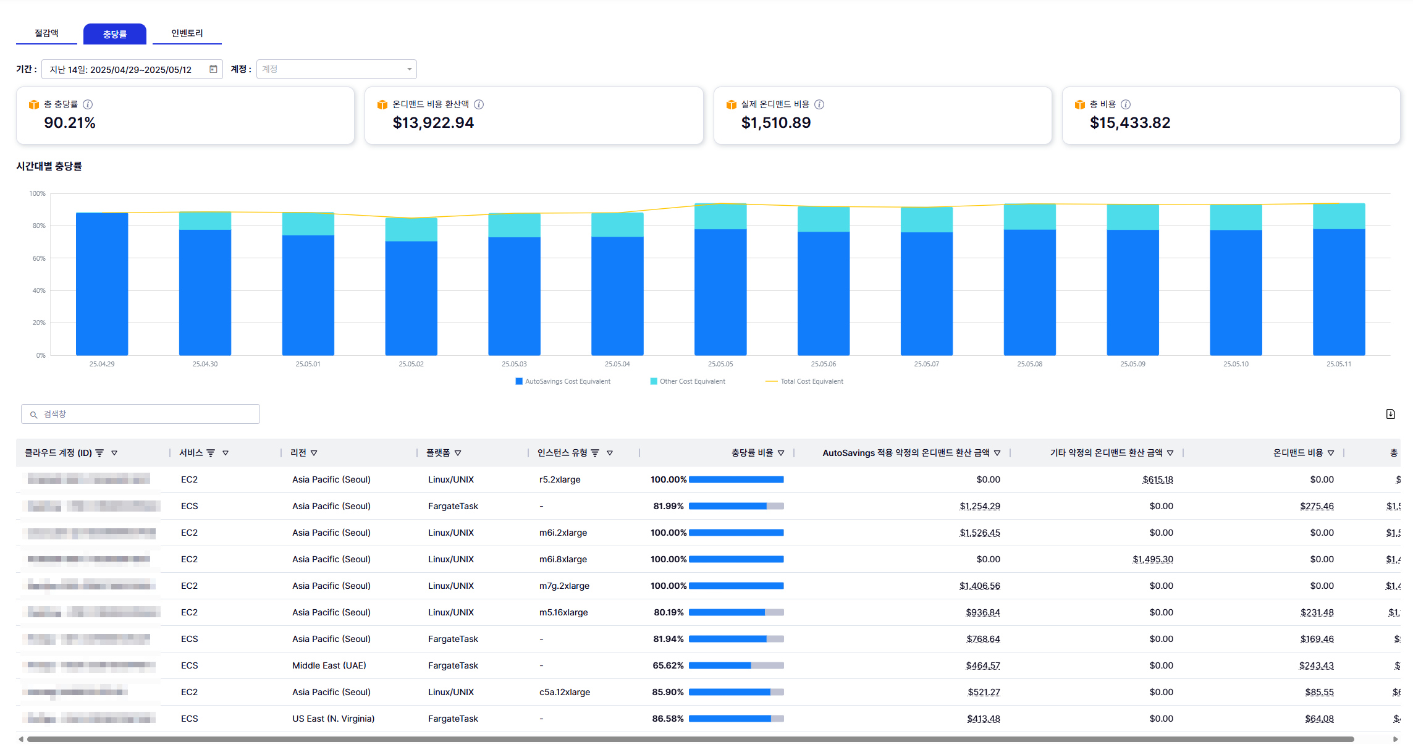Viewport: 1413px width, 747px height.
Task: Click info icon beside 실제 온디맨드 비용
Action: [819, 104]
